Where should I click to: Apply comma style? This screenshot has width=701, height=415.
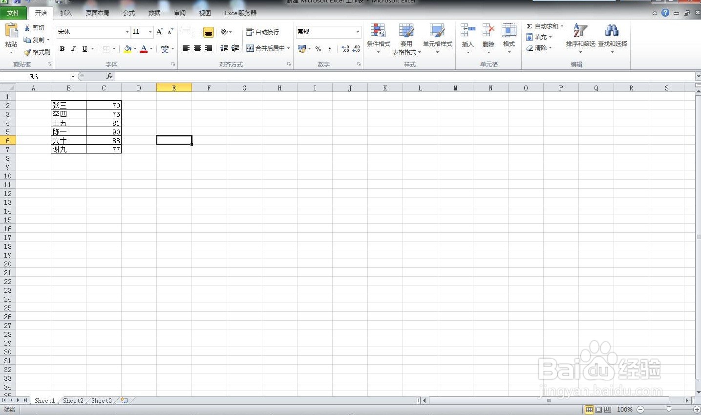coord(330,49)
